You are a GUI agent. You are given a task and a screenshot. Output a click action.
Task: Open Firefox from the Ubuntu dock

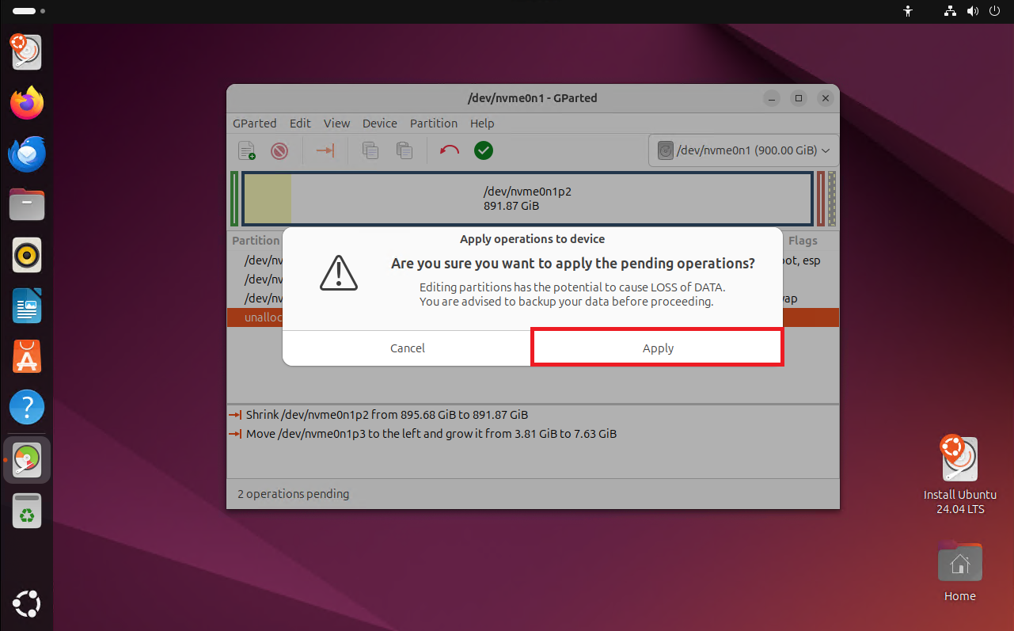(27, 103)
